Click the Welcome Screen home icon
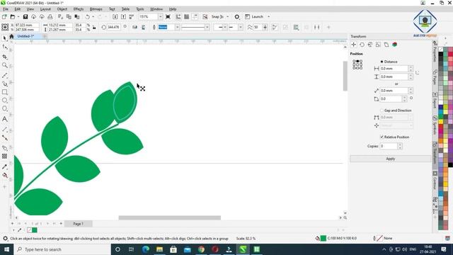 [x=11, y=36]
